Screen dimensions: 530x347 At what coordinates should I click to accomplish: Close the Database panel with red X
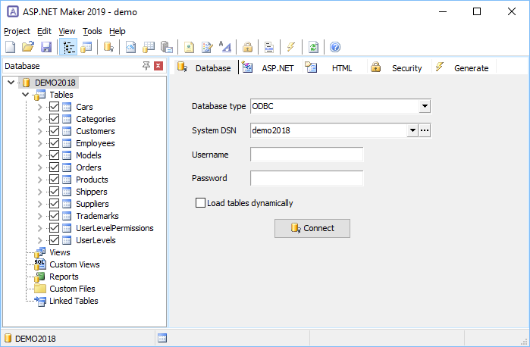click(x=158, y=66)
